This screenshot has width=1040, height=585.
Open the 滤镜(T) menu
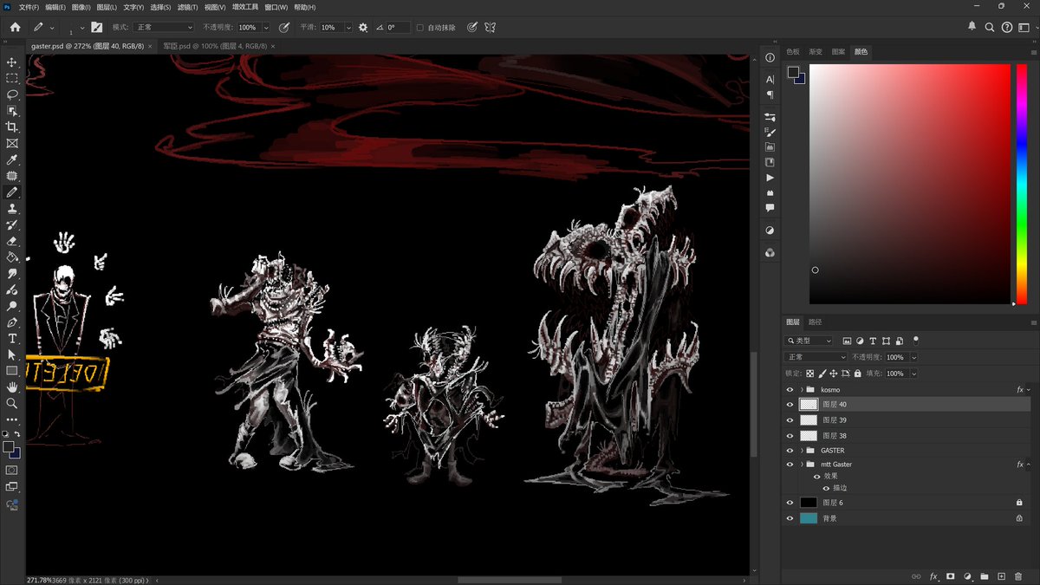[187, 7]
